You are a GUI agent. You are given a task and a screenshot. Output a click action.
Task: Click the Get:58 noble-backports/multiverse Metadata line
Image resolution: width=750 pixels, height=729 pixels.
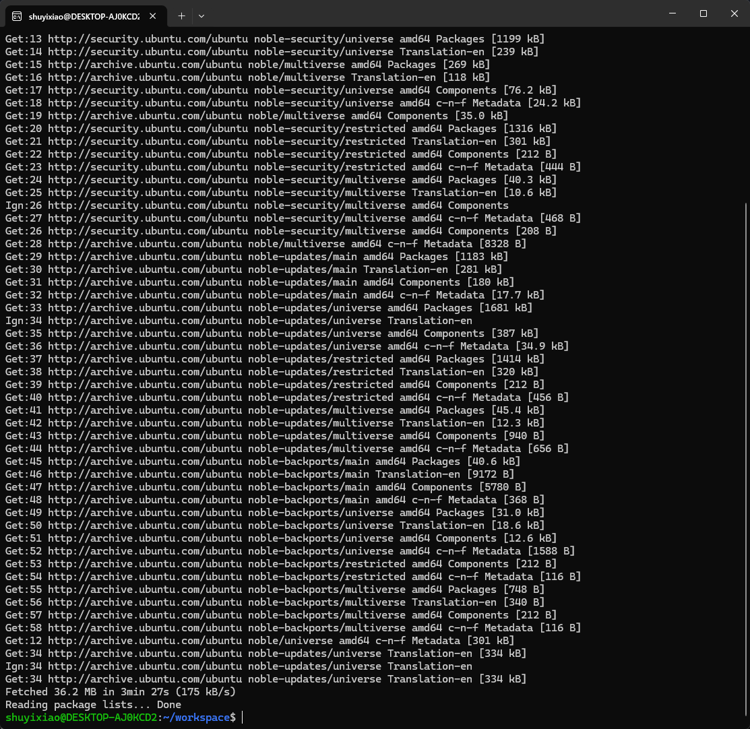[x=293, y=627]
